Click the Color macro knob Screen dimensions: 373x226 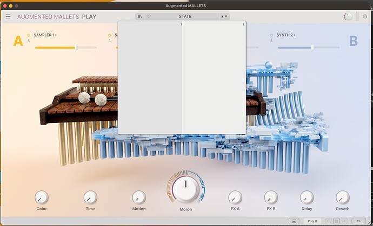click(x=42, y=197)
